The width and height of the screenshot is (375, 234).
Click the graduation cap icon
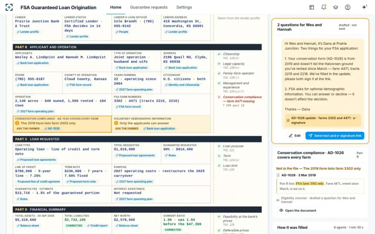pyautogui.click(x=336, y=7)
